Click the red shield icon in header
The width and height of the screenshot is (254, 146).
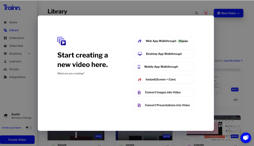[x=206, y=13]
